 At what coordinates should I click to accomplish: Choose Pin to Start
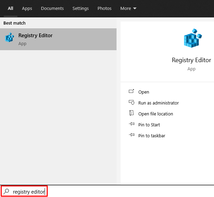[149, 125]
